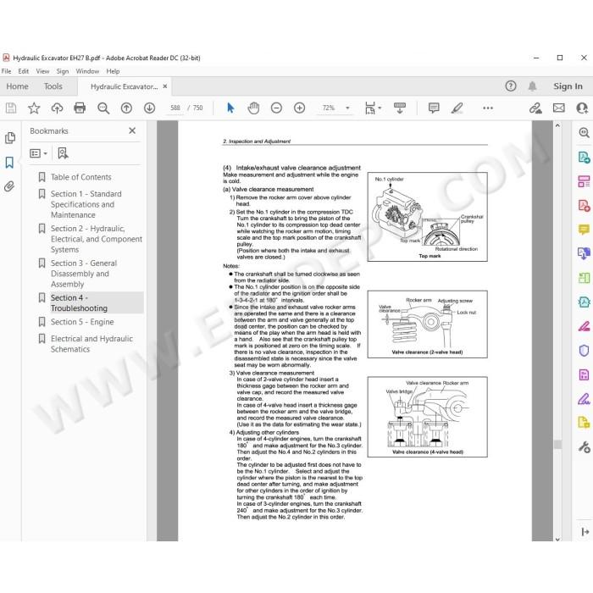
Task: Open more tools ellipsis
Action: (x=488, y=108)
